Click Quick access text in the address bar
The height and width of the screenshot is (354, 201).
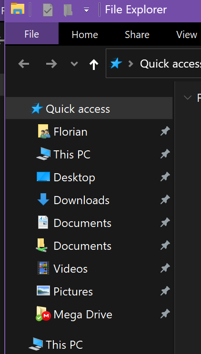171,64
